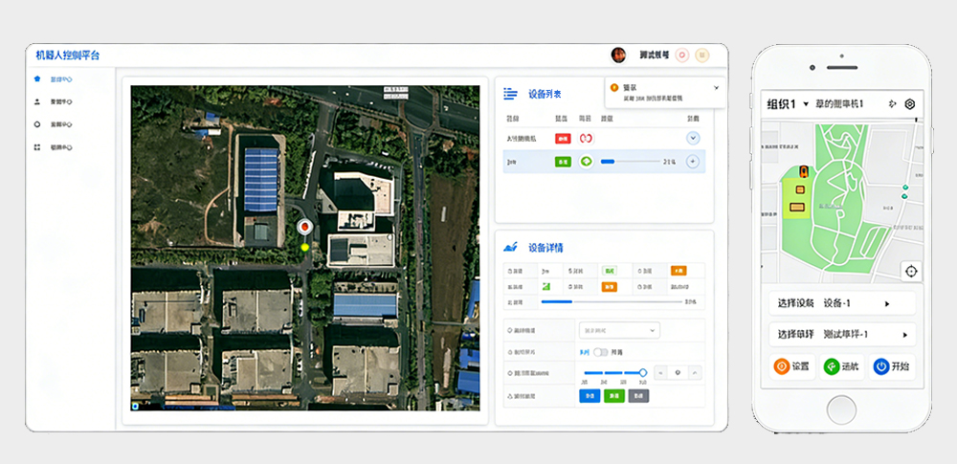Viewport: 957px width, 464px height.
Task: Click the lower green pin marker on the phone map
Action: coord(904,196)
